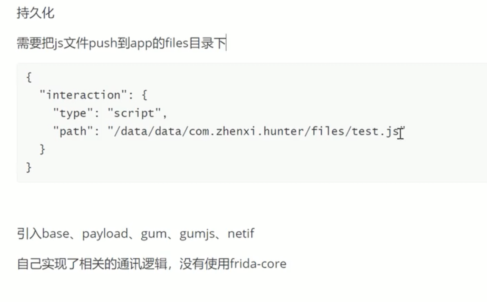Click the indented closing brace in code
487x302 pixels.
click(43, 149)
